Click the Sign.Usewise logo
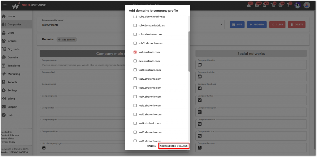This screenshot has width=317, height=157. point(29,5)
